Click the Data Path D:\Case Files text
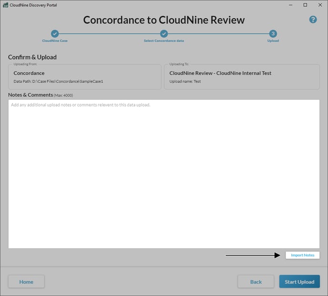Image resolution: width=328 pixels, height=296 pixels. [58, 82]
